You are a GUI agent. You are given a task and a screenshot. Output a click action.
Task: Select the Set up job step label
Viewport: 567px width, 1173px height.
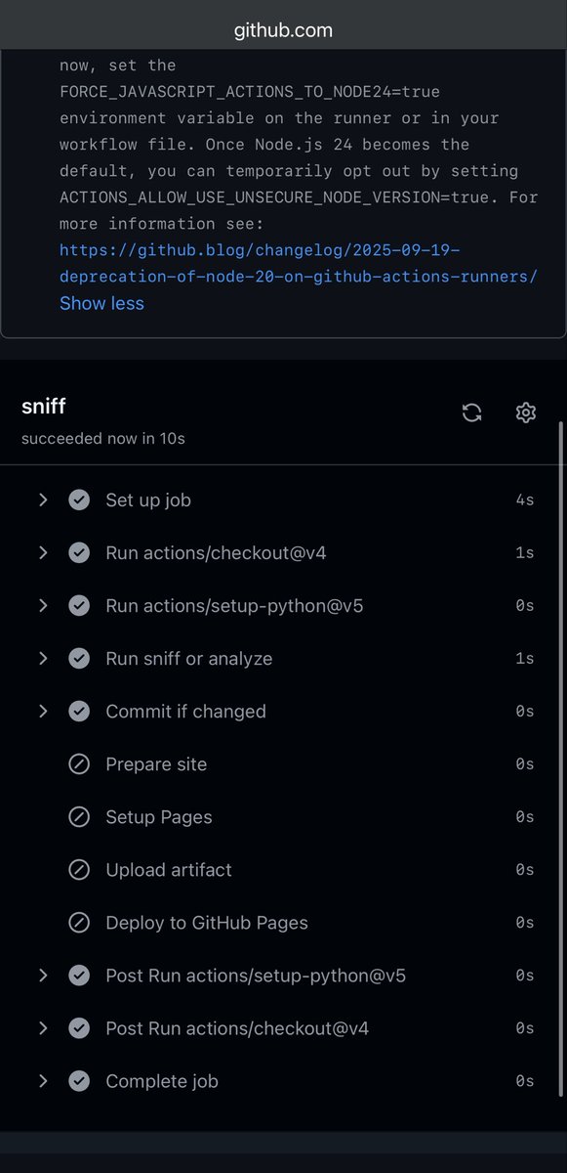click(148, 500)
